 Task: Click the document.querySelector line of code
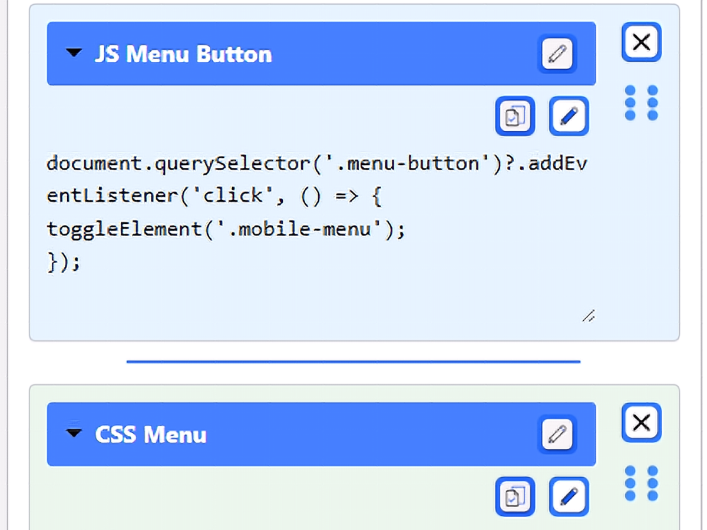click(317, 163)
